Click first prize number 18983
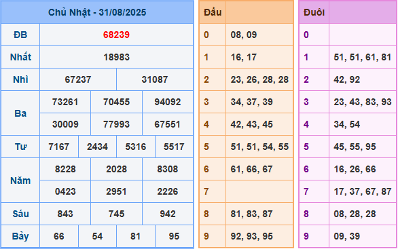The width and height of the screenshot is (398, 249). [x=116, y=57]
